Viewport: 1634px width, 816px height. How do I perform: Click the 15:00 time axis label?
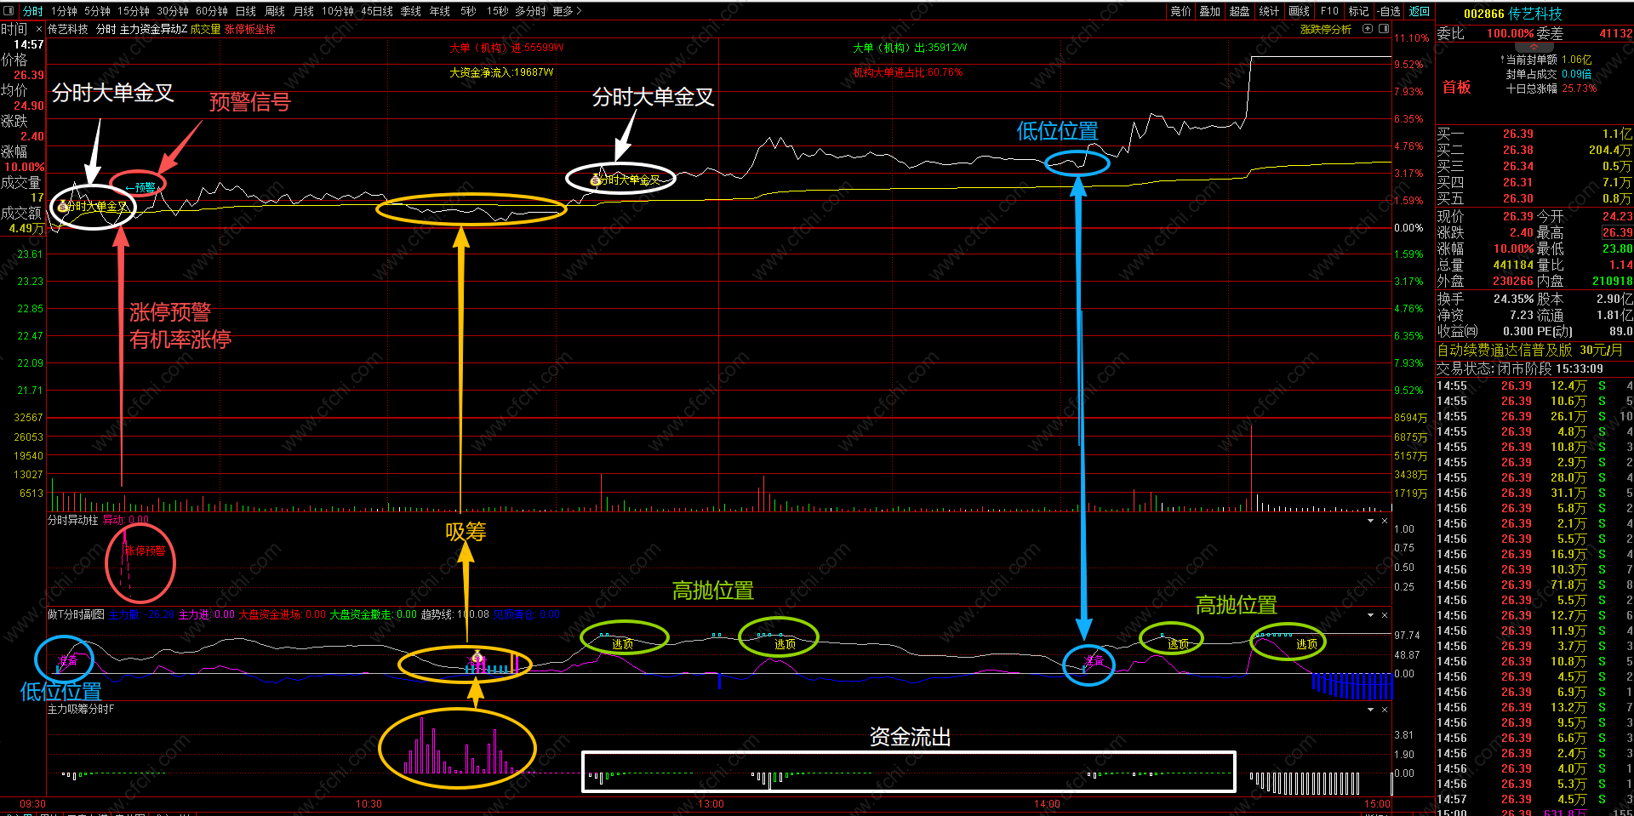click(1377, 804)
